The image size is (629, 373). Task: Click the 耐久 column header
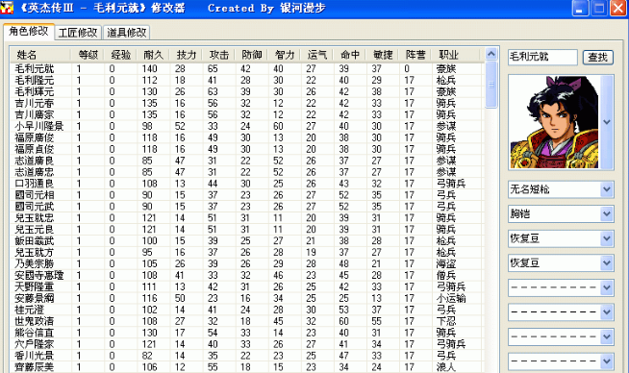(x=153, y=55)
